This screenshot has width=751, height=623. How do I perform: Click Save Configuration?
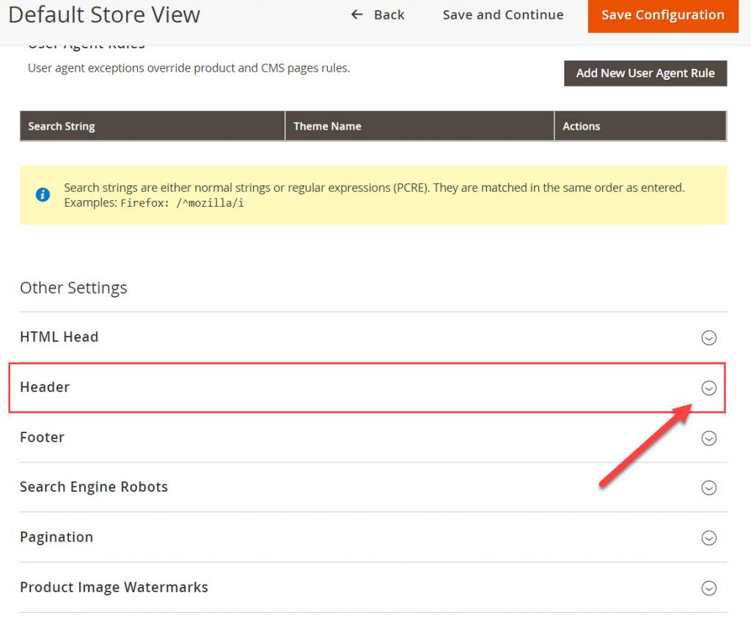(x=662, y=15)
